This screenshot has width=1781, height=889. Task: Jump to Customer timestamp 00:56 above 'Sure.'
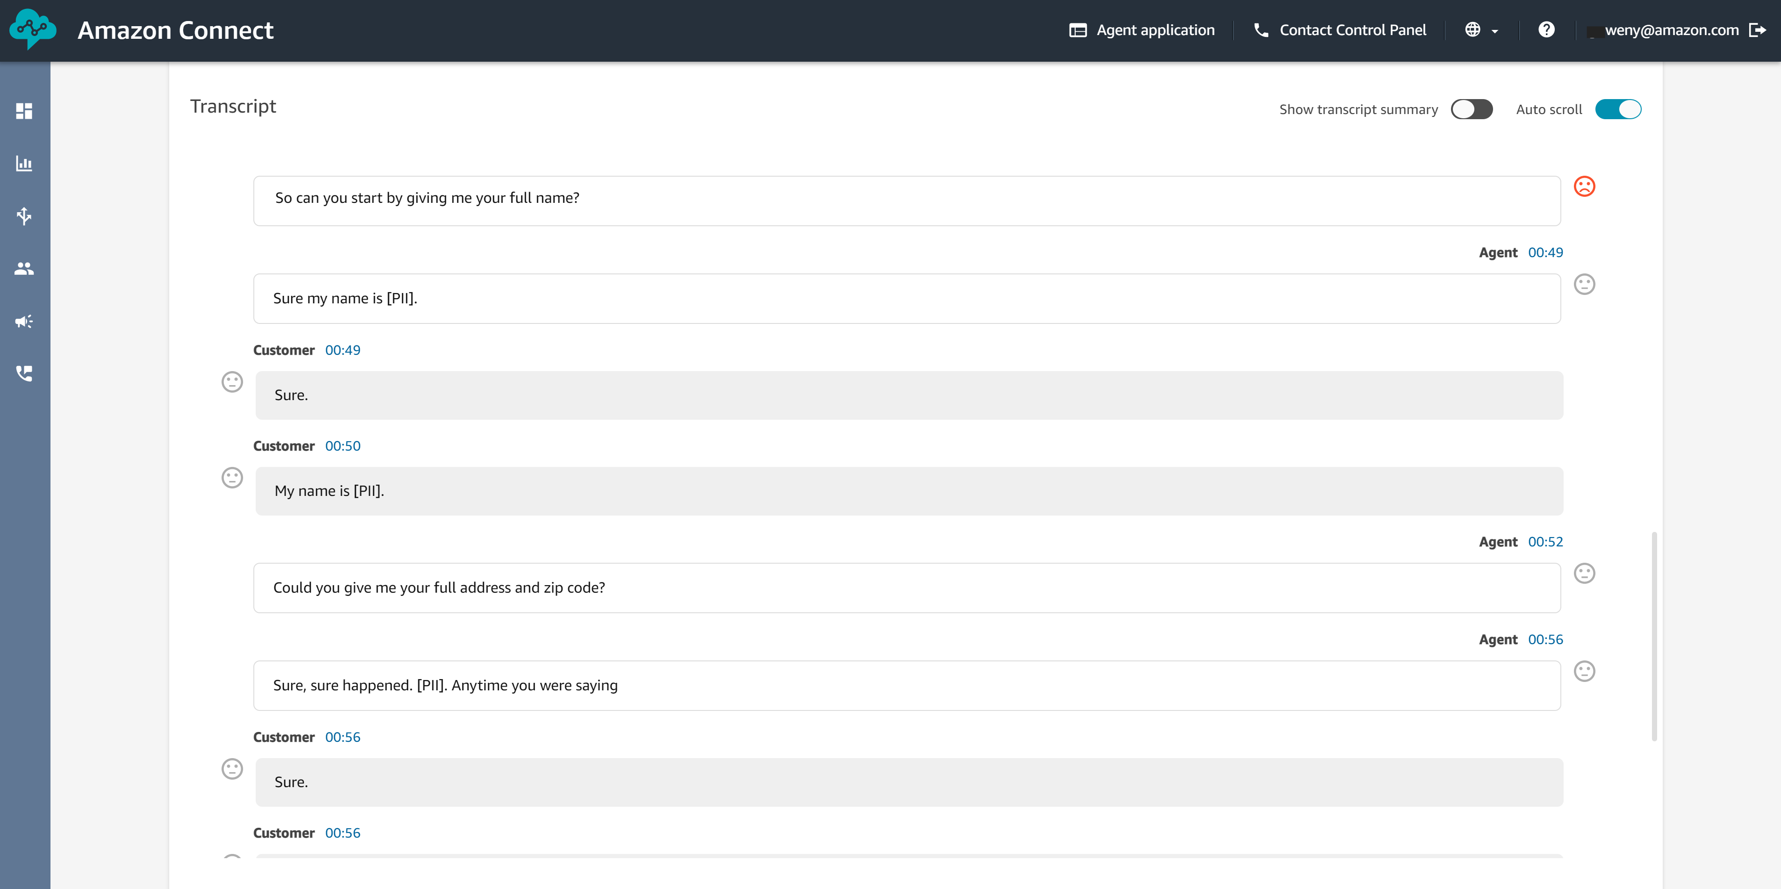[x=343, y=737]
